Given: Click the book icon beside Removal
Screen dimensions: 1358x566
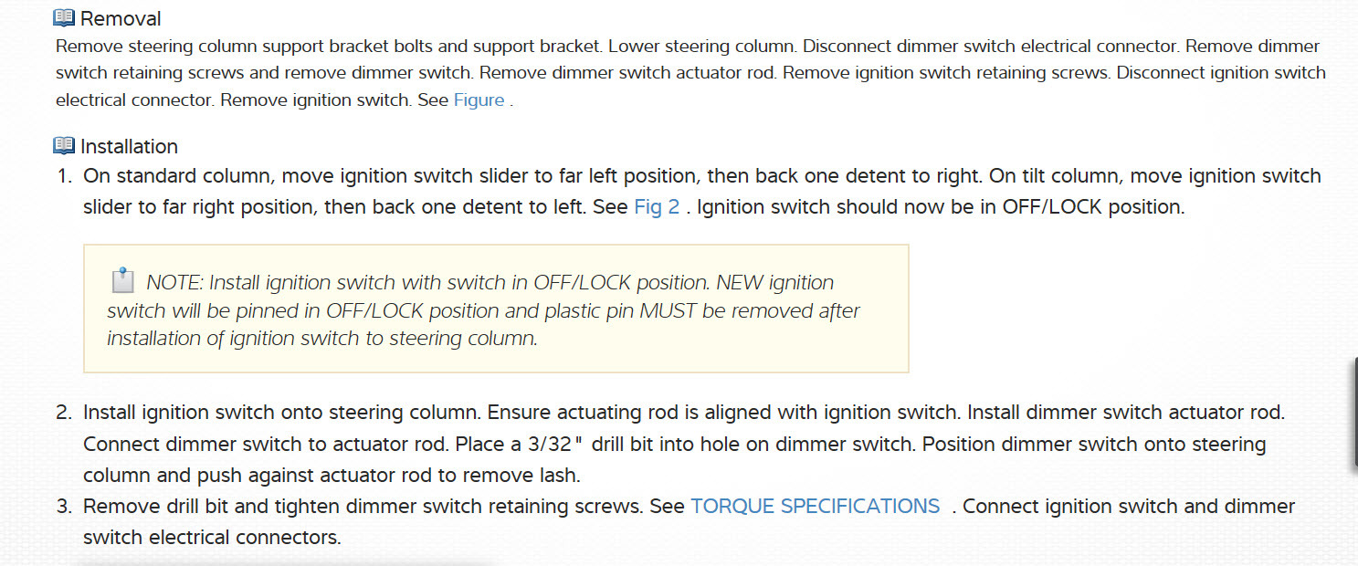Looking at the screenshot, I should pyautogui.click(x=64, y=17).
